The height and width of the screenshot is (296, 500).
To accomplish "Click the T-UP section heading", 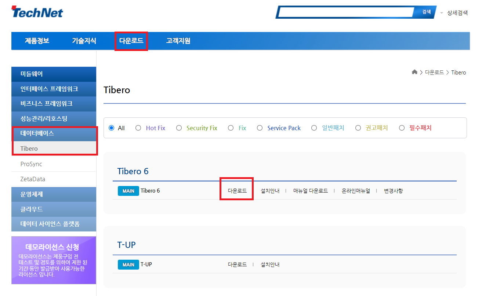I will (127, 245).
